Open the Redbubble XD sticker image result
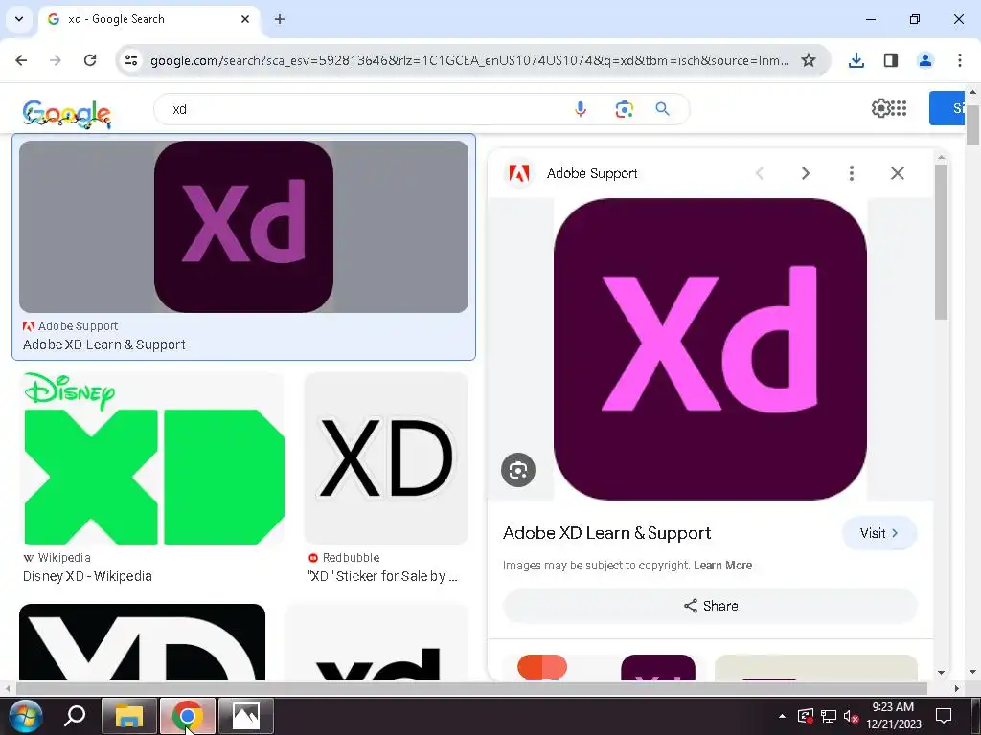This screenshot has width=981, height=735. coord(386,458)
